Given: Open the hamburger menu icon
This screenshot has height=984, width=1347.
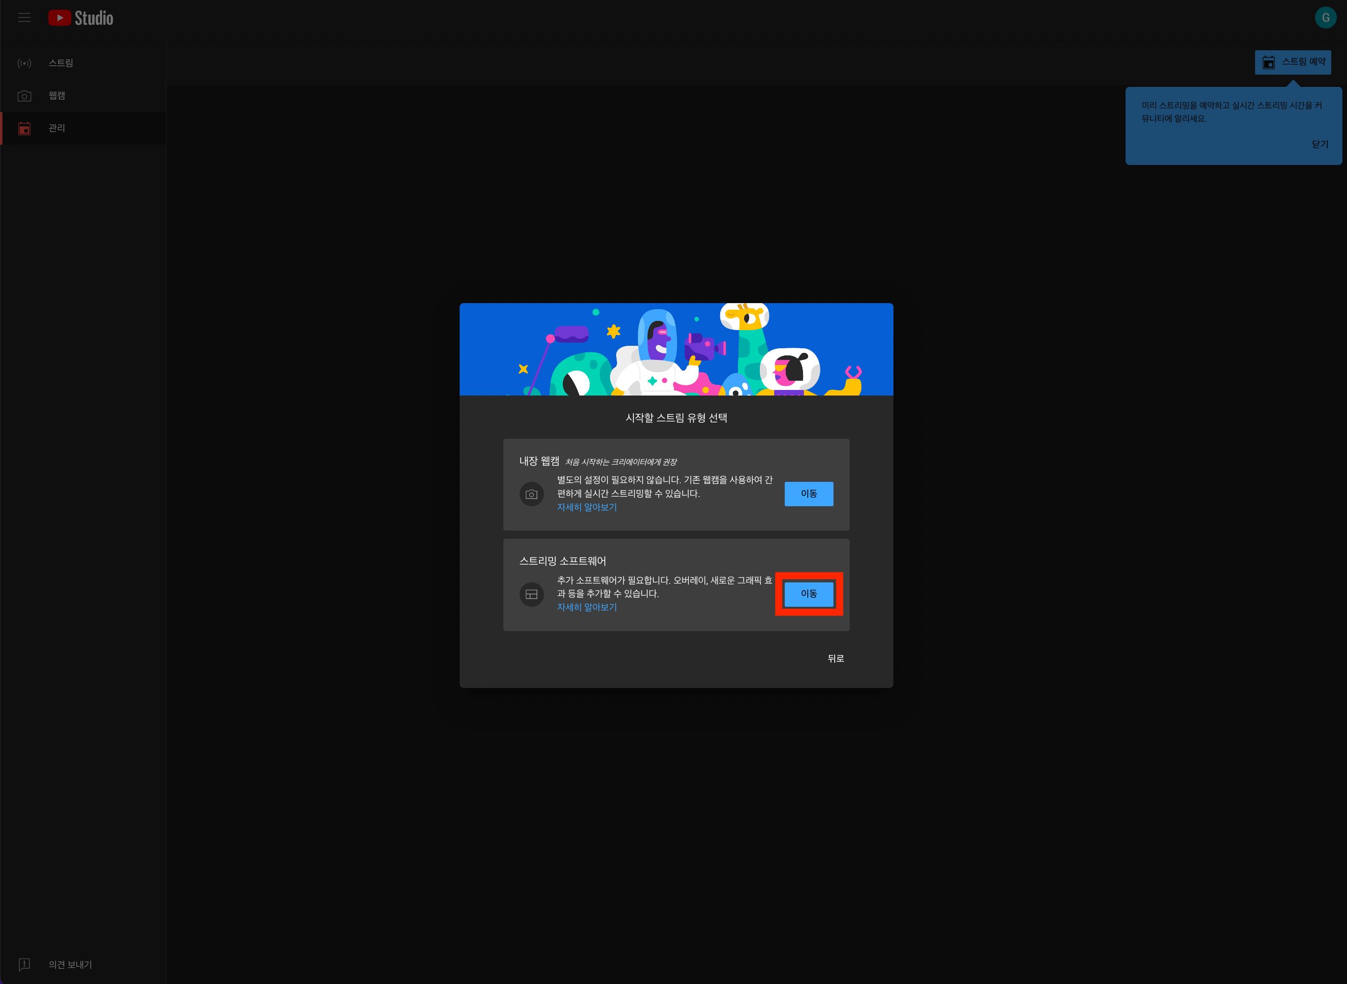Looking at the screenshot, I should click(x=24, y=18).
